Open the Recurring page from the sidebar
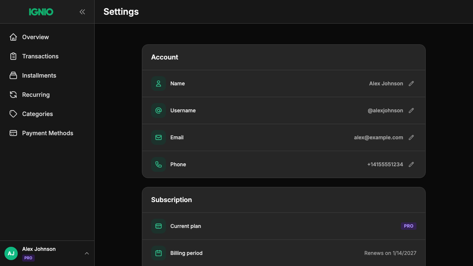The width and height of the screenshot is (473, 266). pos(36,95)
